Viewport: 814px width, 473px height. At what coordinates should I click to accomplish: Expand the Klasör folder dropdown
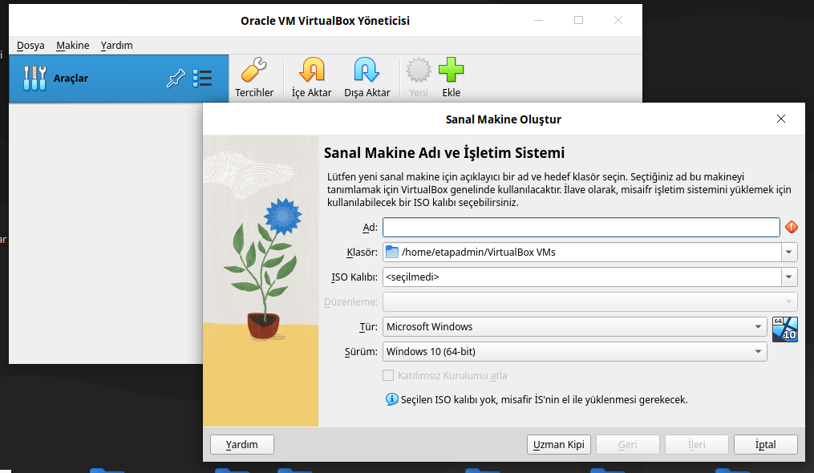(790, 253)
